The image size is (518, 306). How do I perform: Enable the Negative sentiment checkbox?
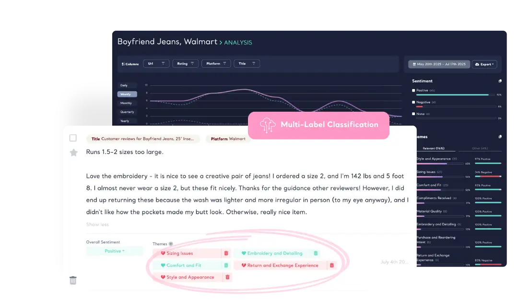414,102
